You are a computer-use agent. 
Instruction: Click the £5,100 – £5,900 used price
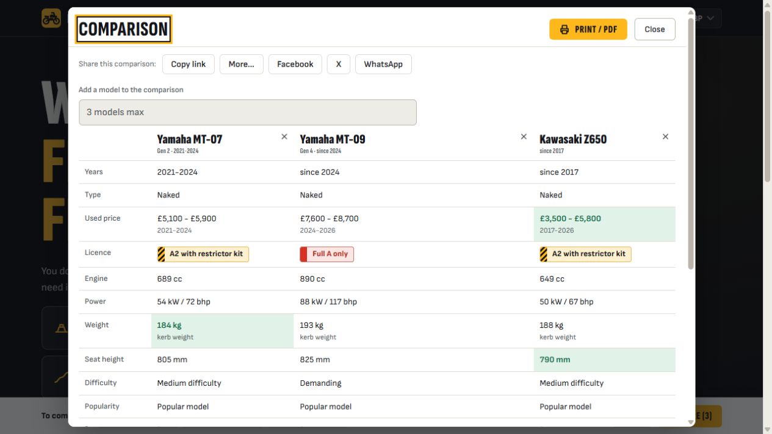coord(187,218)
